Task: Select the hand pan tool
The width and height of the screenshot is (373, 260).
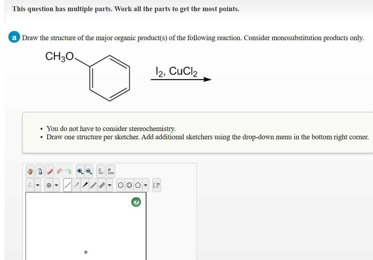Action: pyautogui.click(x=30, y=171)
